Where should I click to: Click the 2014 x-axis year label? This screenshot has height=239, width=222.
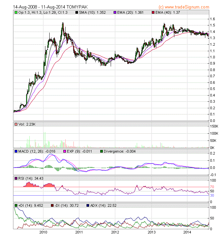click(187, 232)
